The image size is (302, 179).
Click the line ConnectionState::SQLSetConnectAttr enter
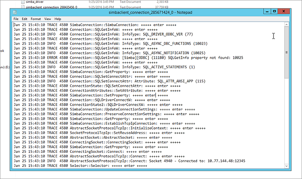[97, 86]
